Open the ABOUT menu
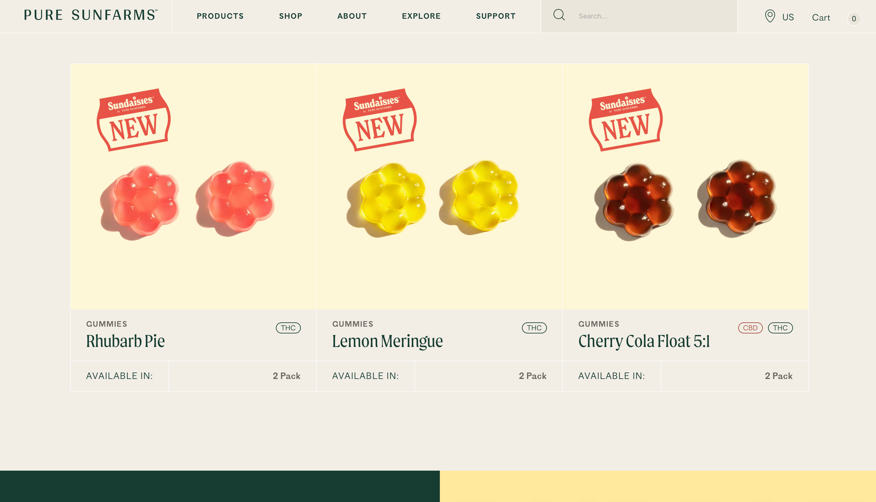This screenshot has width=876, height=502. tap(352, 16)
